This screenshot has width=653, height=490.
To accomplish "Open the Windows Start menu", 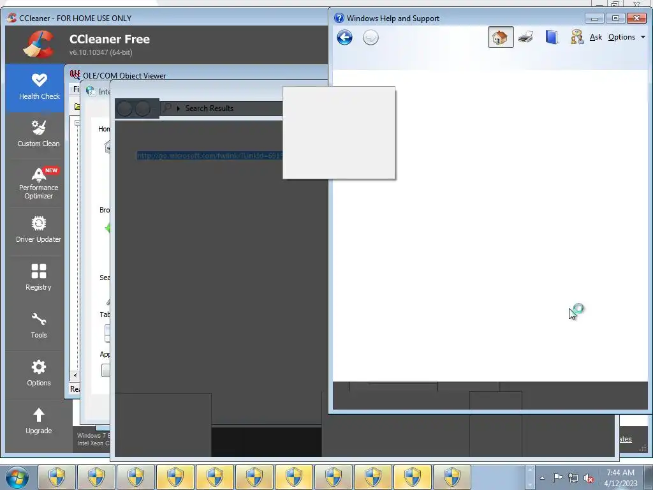I will click(17, 477).
